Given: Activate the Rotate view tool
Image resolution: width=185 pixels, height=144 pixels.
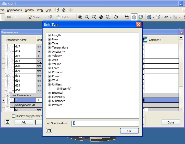Looking at the screenshot, I should click(x=116, y=17).
